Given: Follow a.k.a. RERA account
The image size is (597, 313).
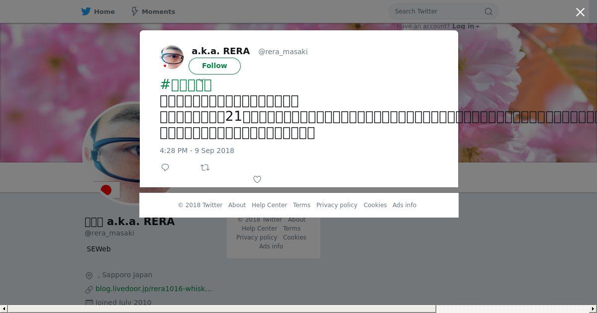Looking at the screenshot, I should tap(214, 66).
